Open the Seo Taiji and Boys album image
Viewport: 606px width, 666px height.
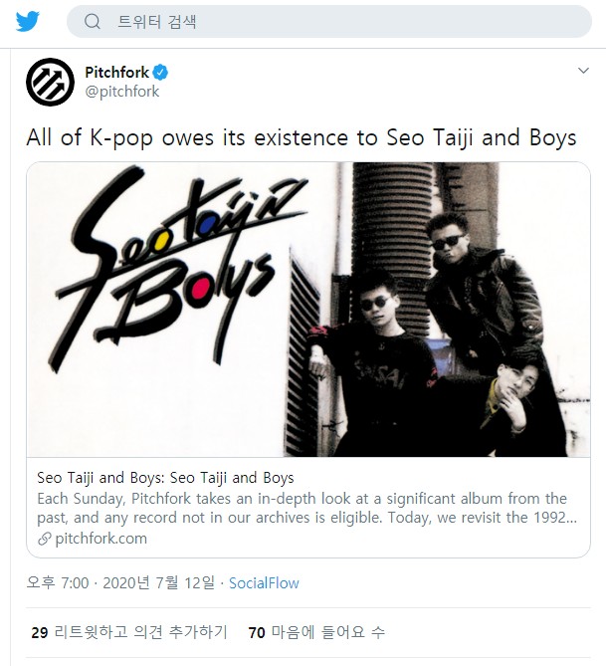[x=308, y=310]
